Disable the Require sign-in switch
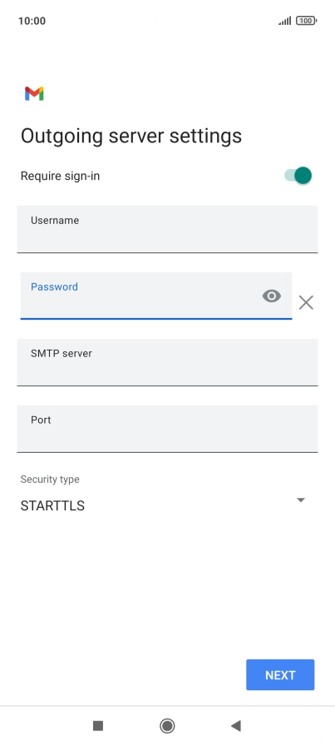 click(x=298, y=176)
